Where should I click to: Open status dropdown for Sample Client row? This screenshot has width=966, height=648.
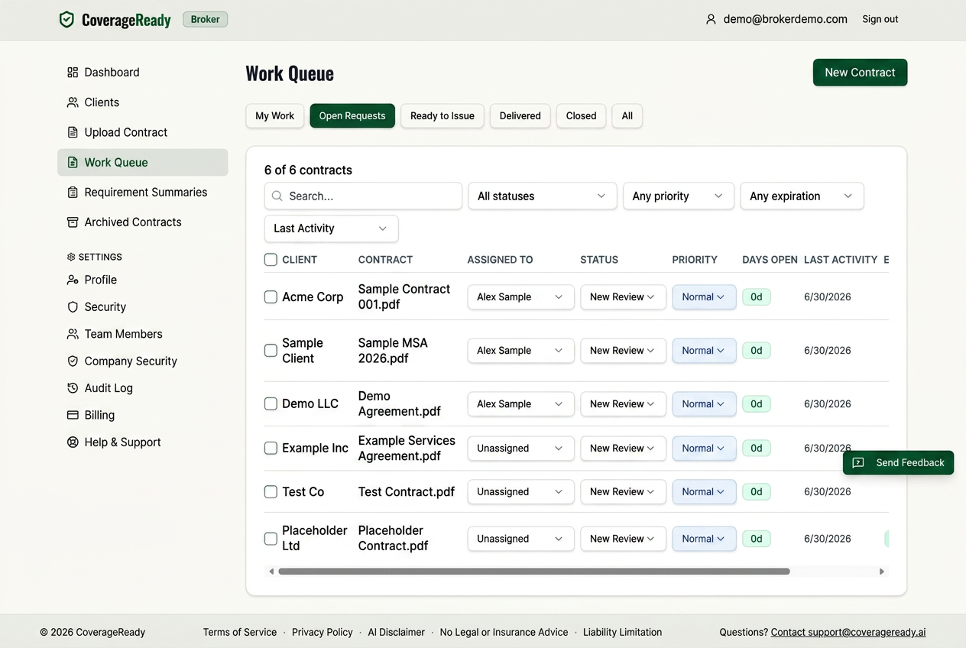pyautogui.click(x=623, y=351)
